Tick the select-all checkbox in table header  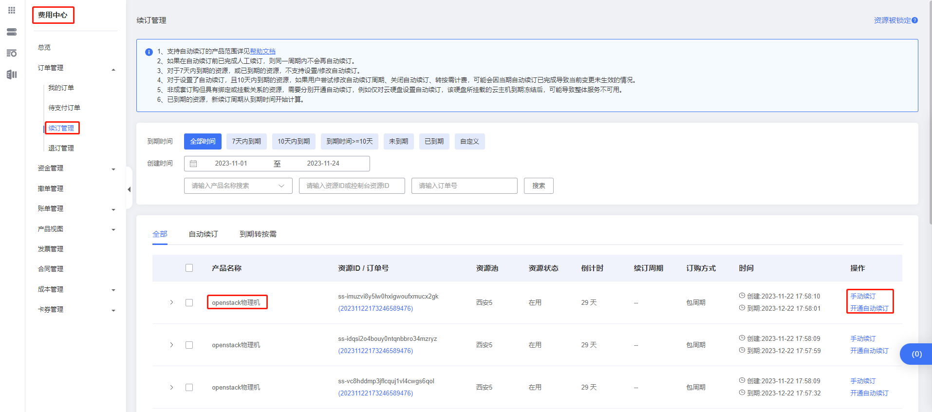189,268
